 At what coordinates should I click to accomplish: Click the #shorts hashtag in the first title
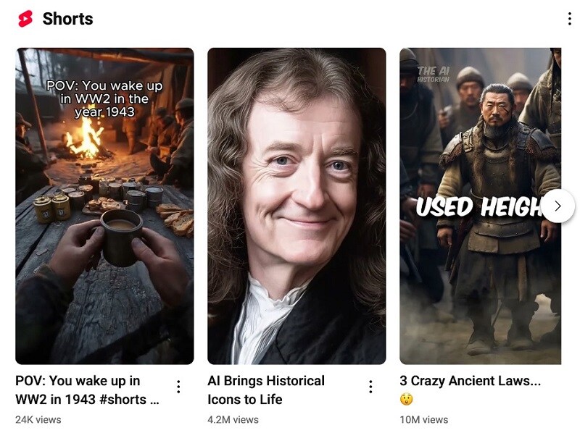(x=123, y=400)
